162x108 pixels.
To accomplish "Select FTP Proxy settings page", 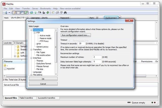I will pyautogui.click(x=44, y=41).
